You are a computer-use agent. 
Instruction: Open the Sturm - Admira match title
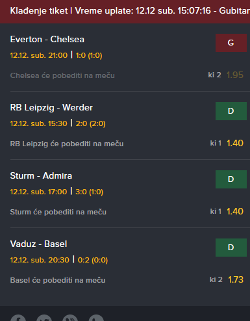pos(41,176)
